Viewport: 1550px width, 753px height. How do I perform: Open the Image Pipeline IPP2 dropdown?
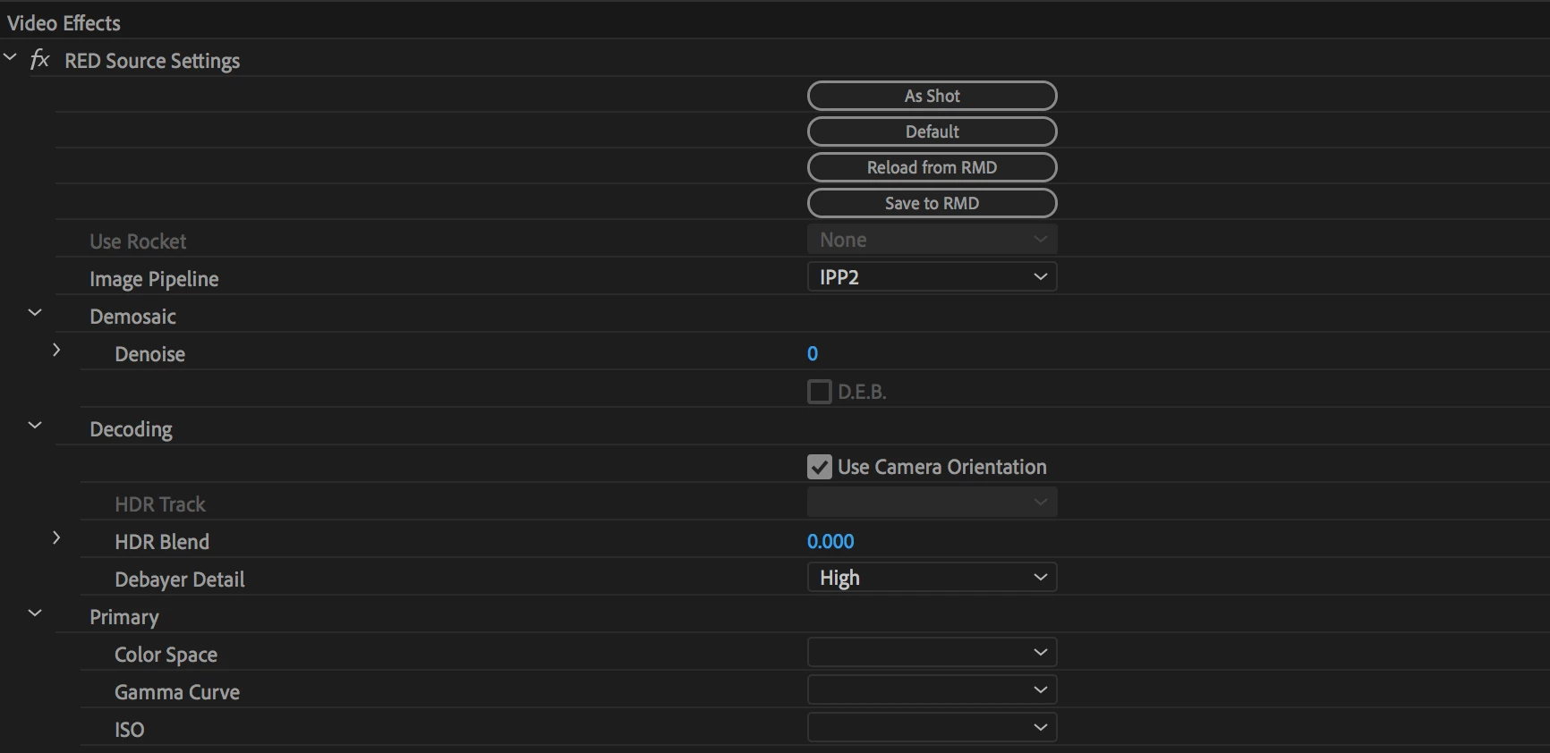pos(932,277)
